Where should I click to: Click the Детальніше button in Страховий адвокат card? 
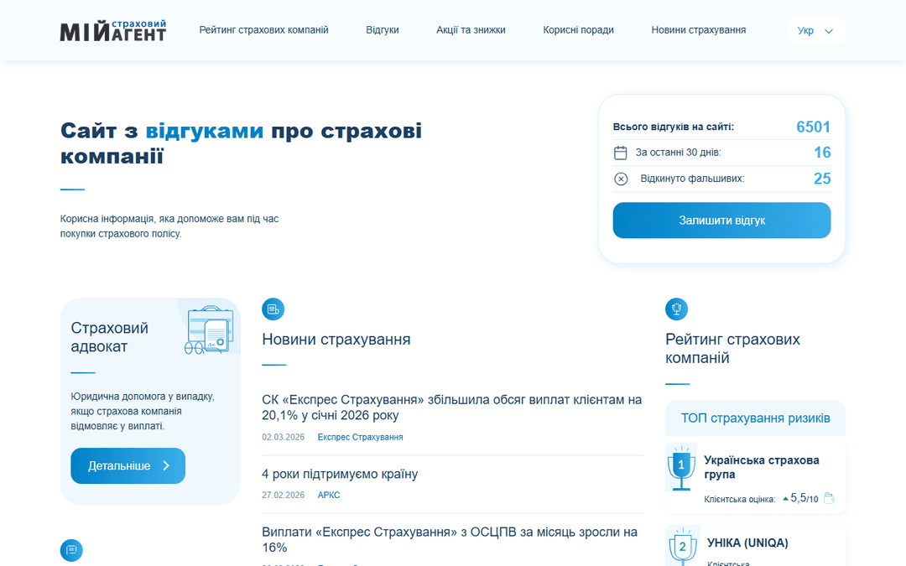pyautogui.click(x=128, y=465)
